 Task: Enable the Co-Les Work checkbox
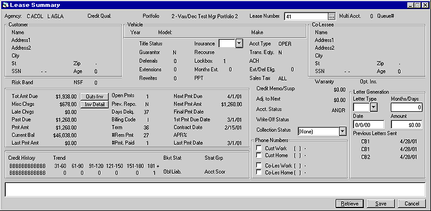[259, 165]
